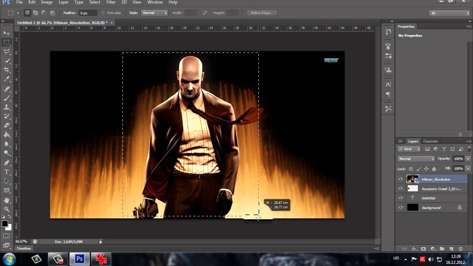Viewport: 473px width, 266px height.
Task: Select the History Brush tool
Action: click(x=7, y=117)
